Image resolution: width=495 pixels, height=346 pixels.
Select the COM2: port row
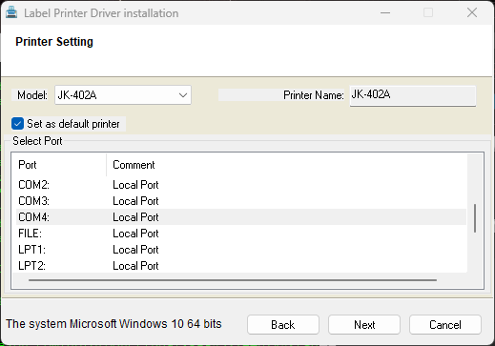click(x=241, y=185)
